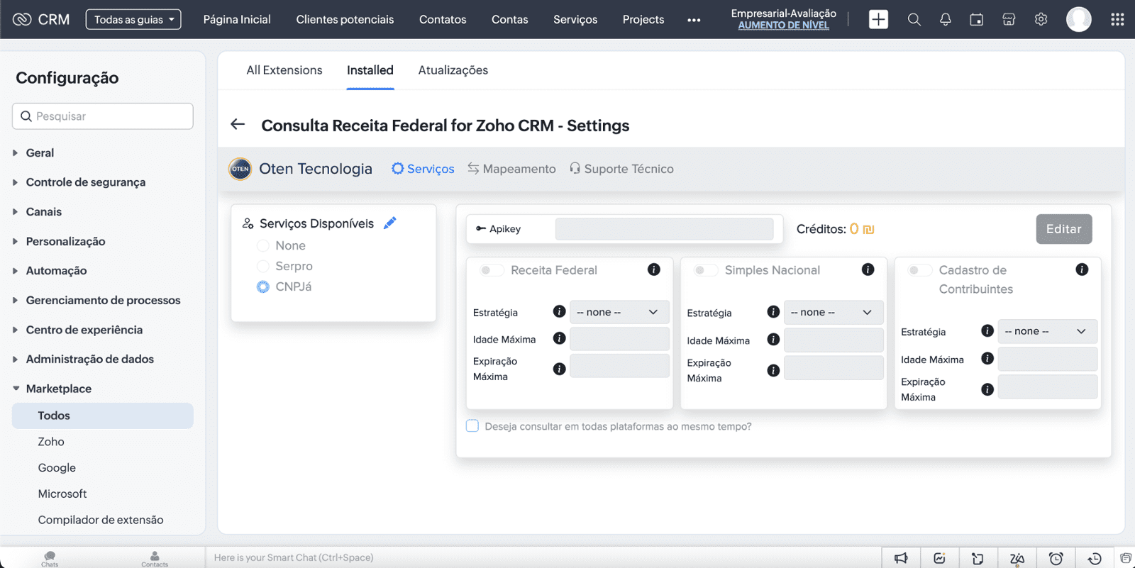
Task: Open the apps grid launcher icon
Action: pos(1117,20)
